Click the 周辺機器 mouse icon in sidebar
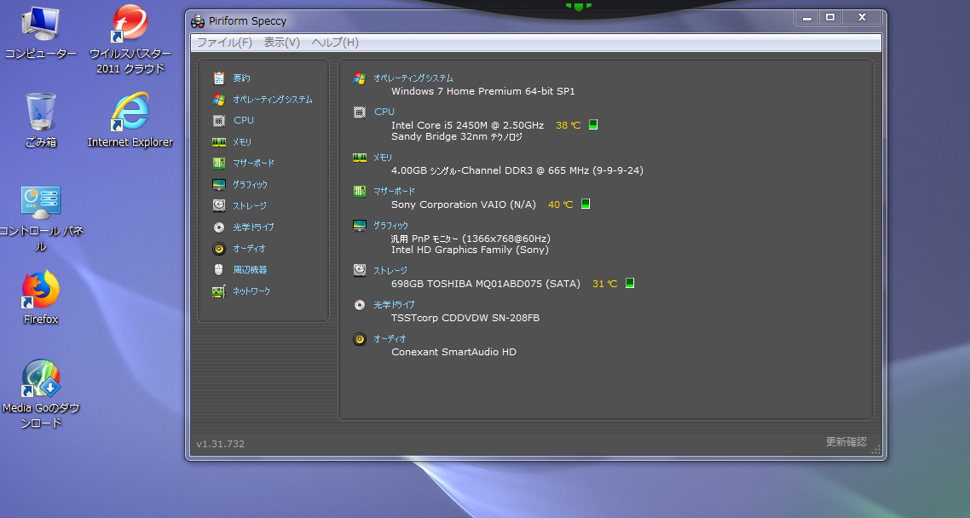 pos(218,269)
